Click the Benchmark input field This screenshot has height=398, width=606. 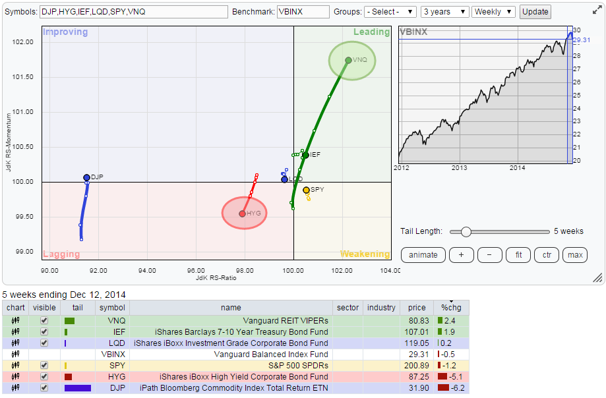coord(303,12)
